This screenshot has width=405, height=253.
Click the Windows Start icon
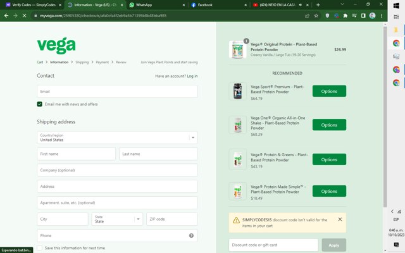point(396,6)
